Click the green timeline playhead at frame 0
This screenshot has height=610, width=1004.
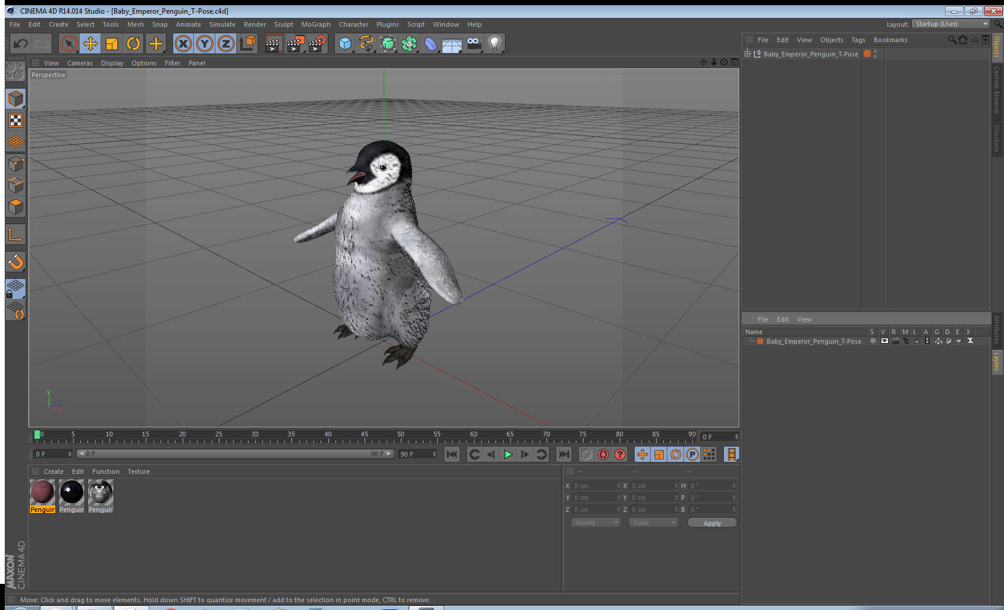pos(37,435)
